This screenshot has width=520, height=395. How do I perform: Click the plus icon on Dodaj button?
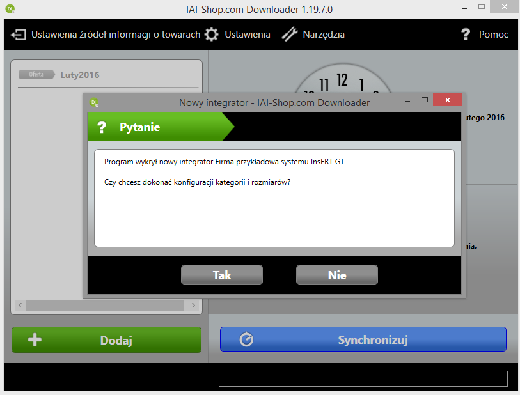[x=35, y=339]
